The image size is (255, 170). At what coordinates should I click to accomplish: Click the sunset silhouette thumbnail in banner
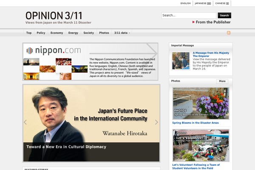coord(31,62)
